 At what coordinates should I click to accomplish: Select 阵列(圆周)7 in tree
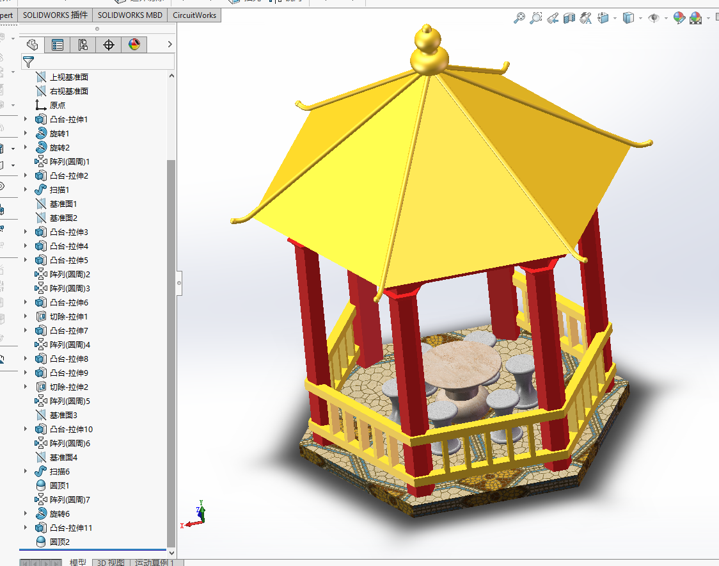point(70,499)
